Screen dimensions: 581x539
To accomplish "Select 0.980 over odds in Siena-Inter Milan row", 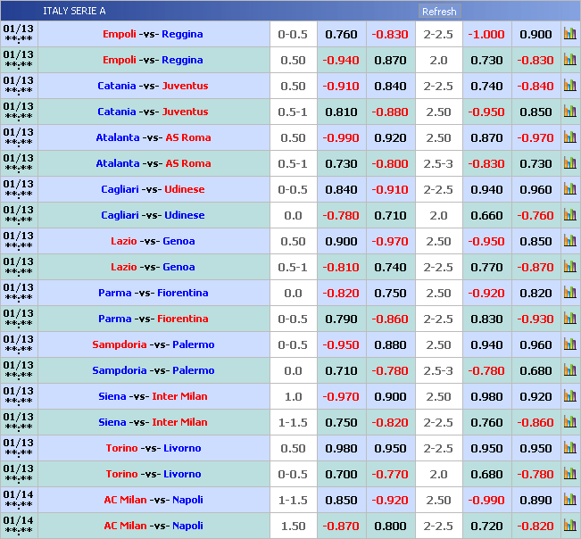I will click(486, 396).
